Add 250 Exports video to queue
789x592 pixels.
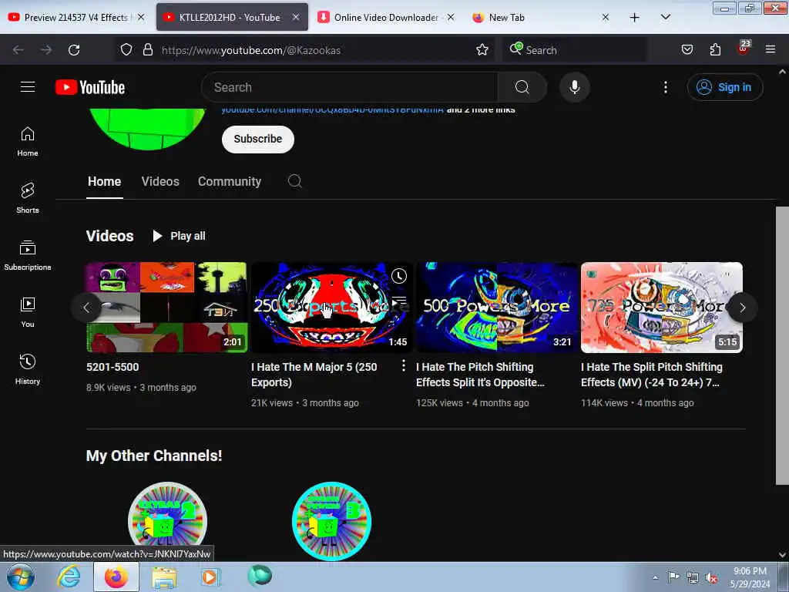pos(399,301)
